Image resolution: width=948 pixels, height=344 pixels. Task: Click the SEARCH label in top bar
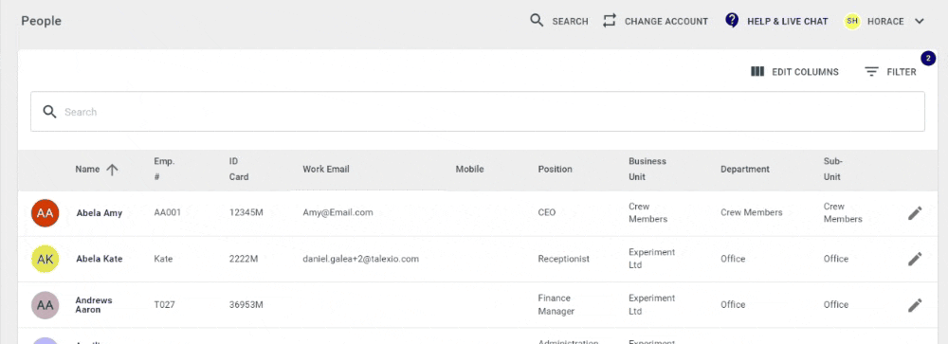570,21
